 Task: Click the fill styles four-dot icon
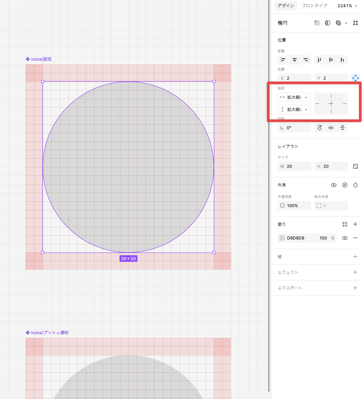(345, 224)
